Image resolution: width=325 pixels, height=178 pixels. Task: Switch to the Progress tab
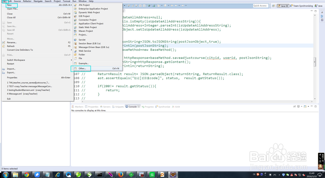(148, 107)
